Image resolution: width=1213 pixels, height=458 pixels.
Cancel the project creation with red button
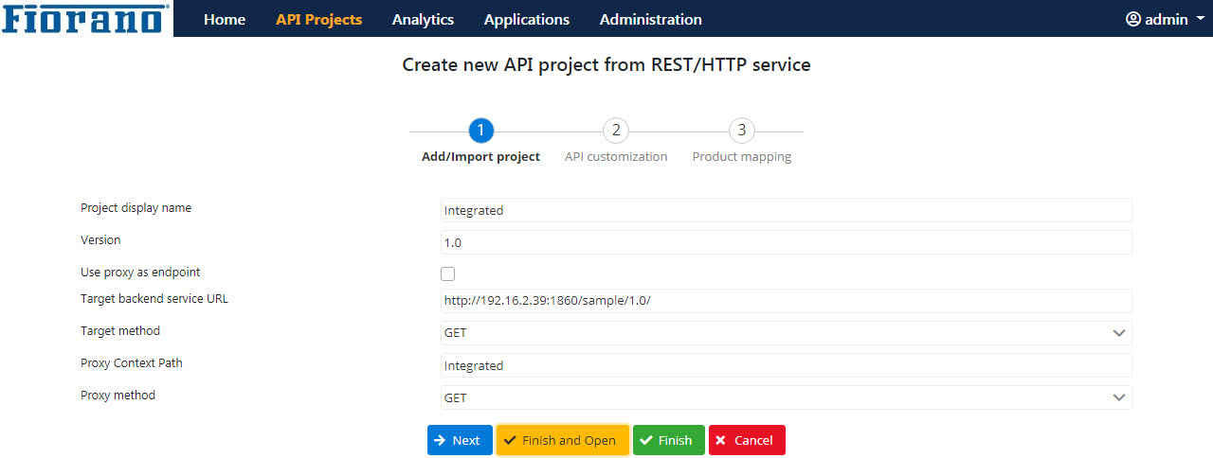coord(747,440)
